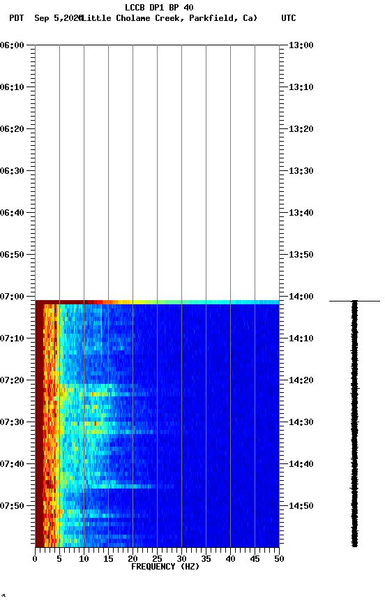Click the 5 Hz frequency axis label

(x=59, y=559)
